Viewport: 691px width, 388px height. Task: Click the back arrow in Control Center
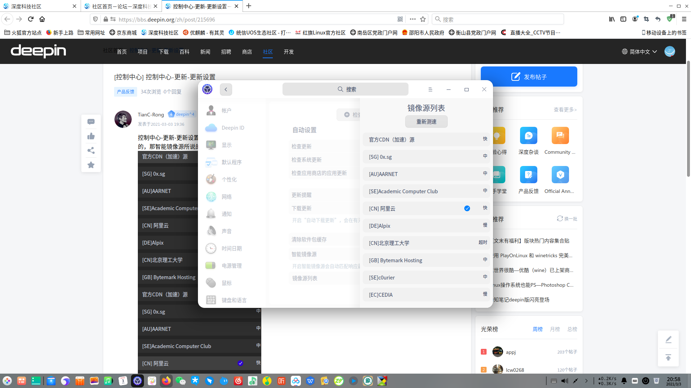tap(226, 89)
